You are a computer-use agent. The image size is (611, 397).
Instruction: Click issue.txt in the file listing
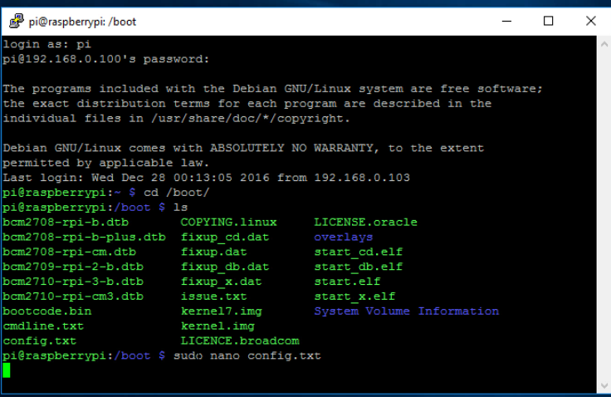[213, 296]
